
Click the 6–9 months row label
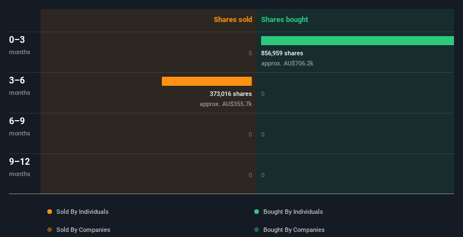[20, 126]
